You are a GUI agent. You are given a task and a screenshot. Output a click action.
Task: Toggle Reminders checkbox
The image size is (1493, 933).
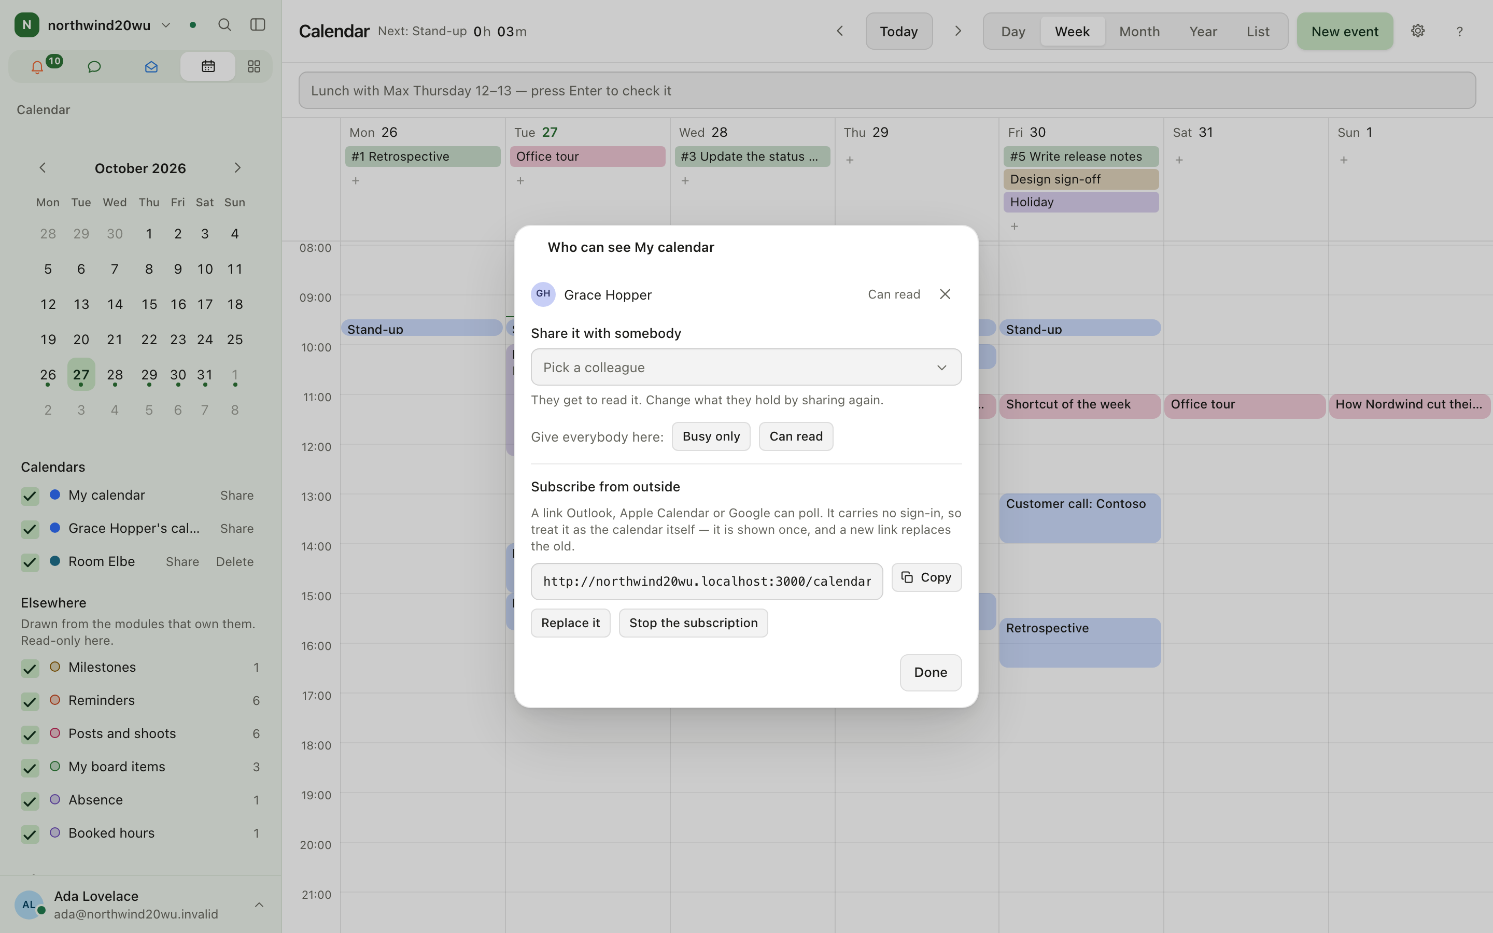click(x=30, y=702)
